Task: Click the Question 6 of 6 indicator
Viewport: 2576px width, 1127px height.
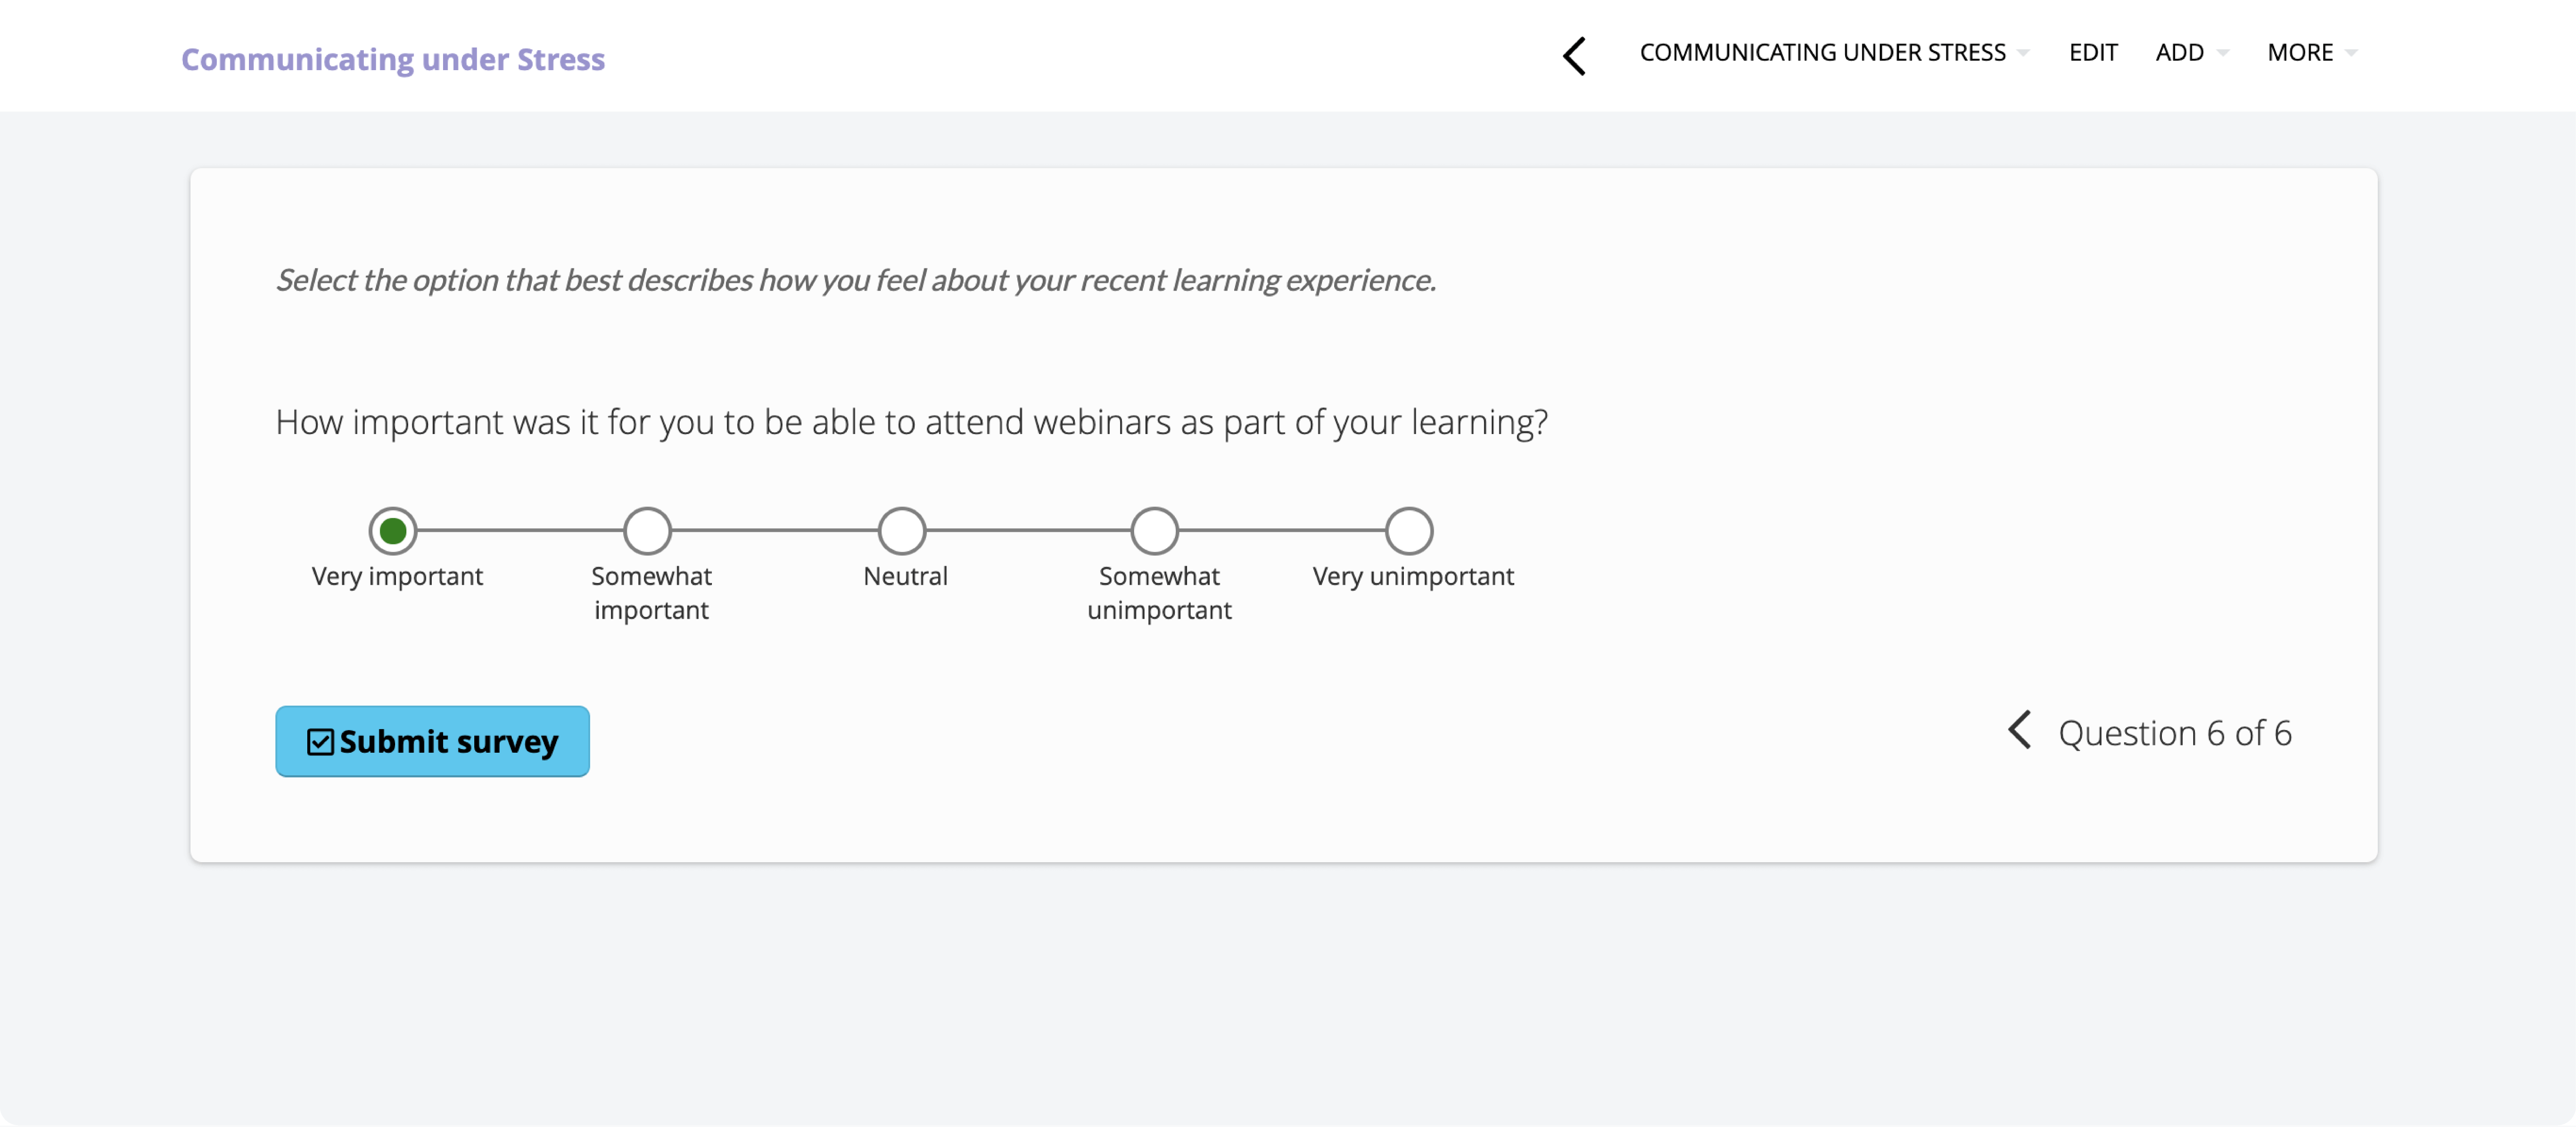Action: (2174, 733)
